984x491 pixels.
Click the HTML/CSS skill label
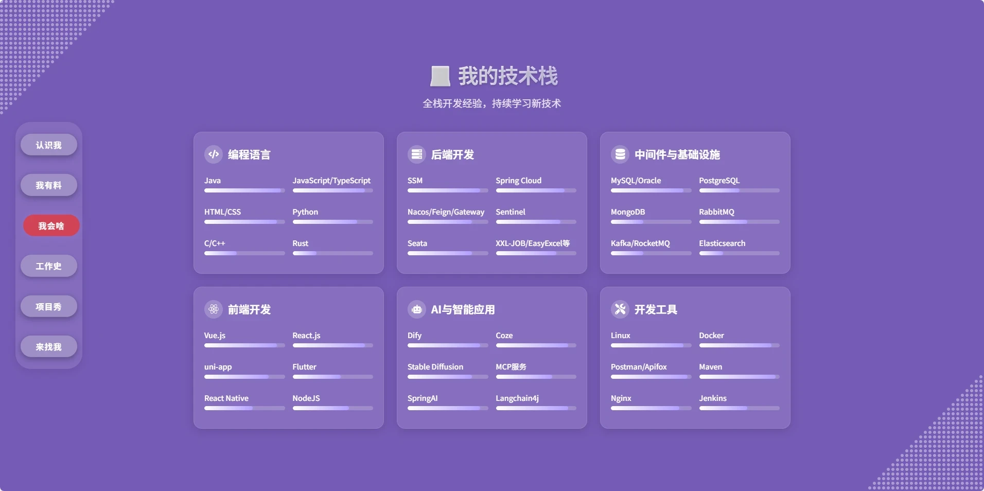(222, 212)
